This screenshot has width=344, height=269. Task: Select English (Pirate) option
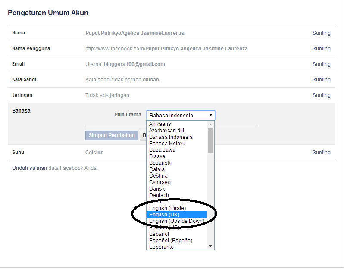177,208
